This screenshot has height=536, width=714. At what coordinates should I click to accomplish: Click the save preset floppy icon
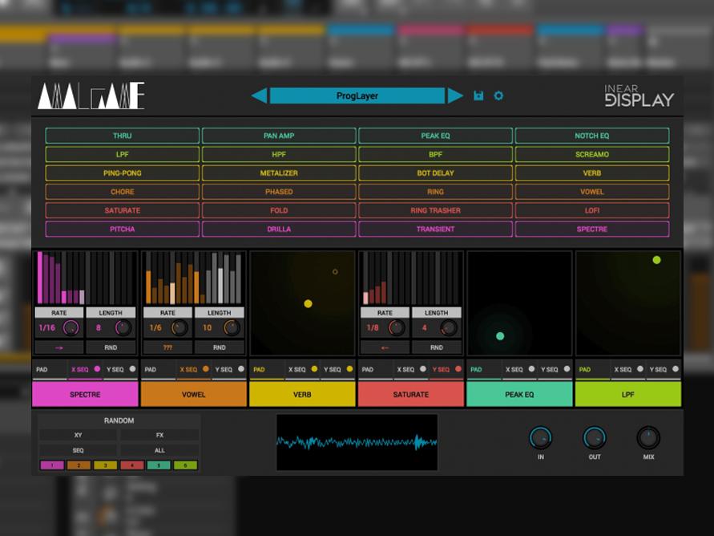click(x=478, y=96)
